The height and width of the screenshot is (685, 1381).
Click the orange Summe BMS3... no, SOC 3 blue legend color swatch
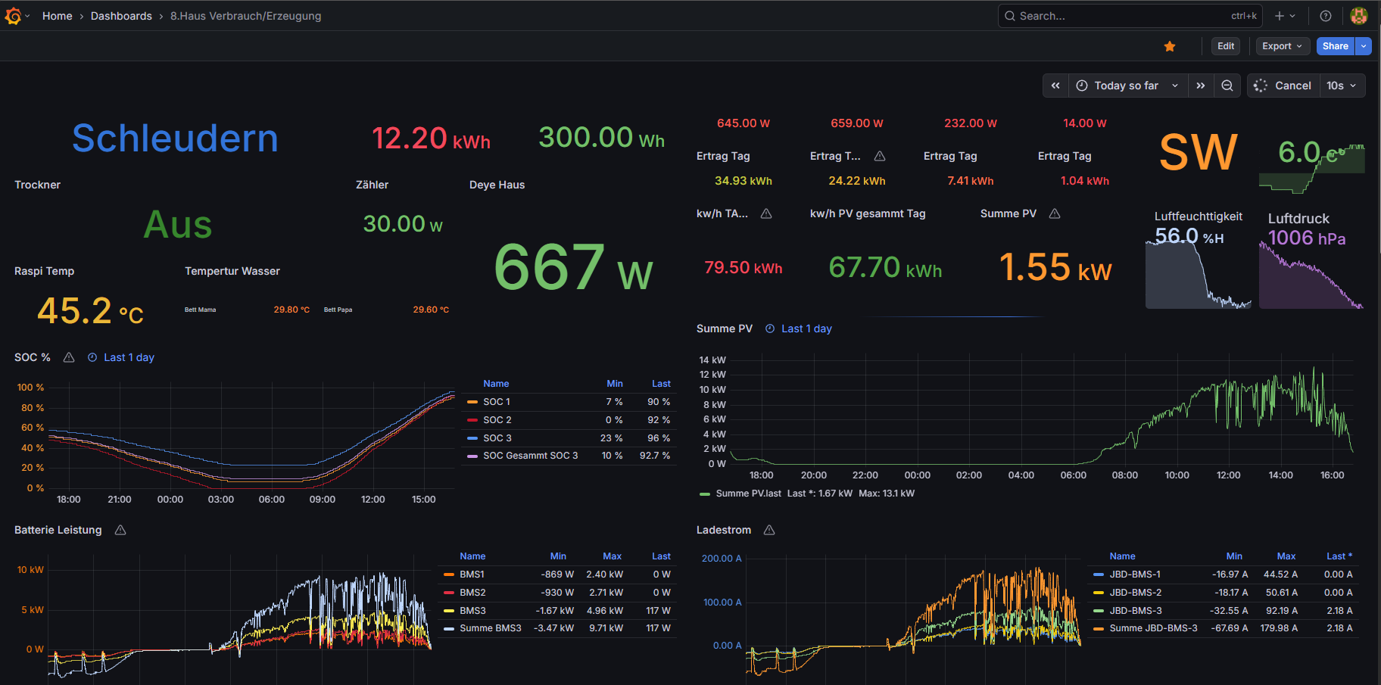tap(472, 438)
